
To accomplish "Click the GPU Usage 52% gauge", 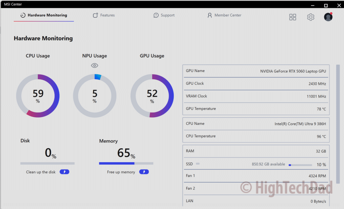I will click(x=152, y=96).
